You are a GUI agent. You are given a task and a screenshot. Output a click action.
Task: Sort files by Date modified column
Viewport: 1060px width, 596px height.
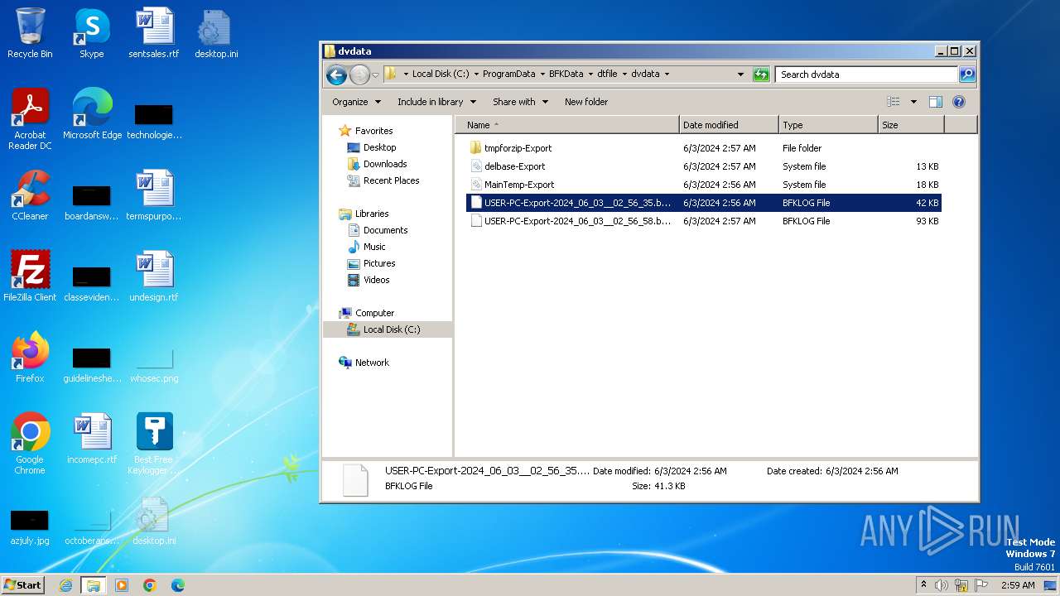(x=729, y=125)
